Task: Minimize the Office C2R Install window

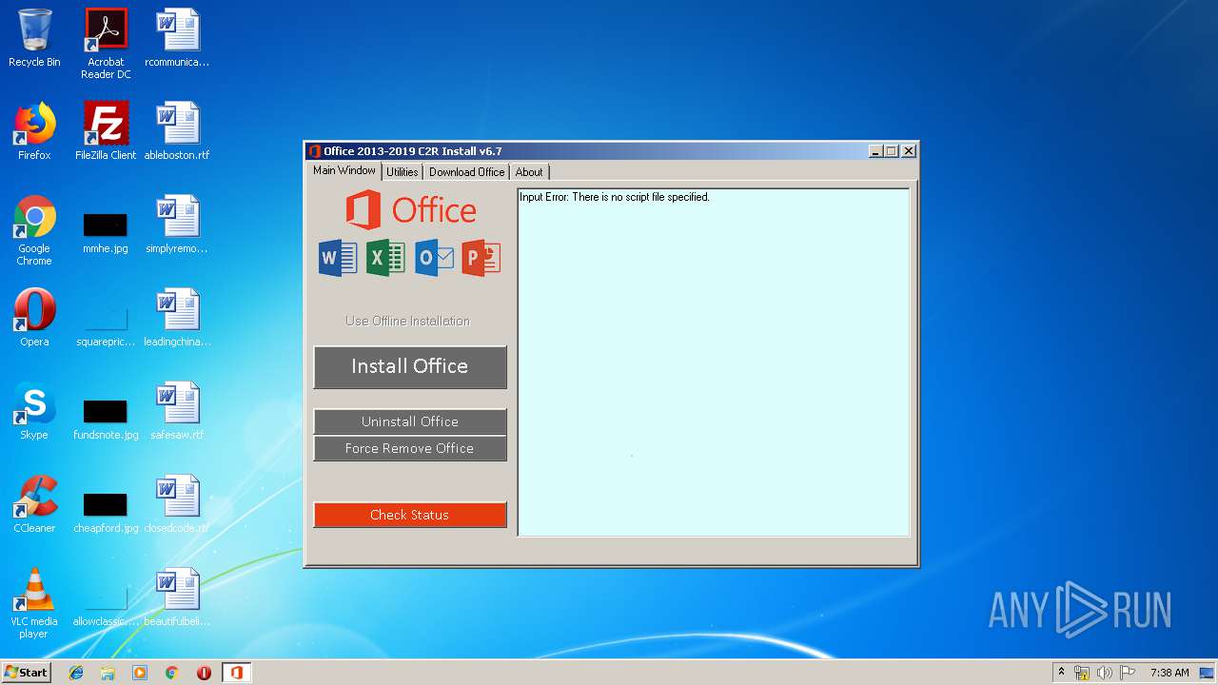Action: tap(875, 151)
